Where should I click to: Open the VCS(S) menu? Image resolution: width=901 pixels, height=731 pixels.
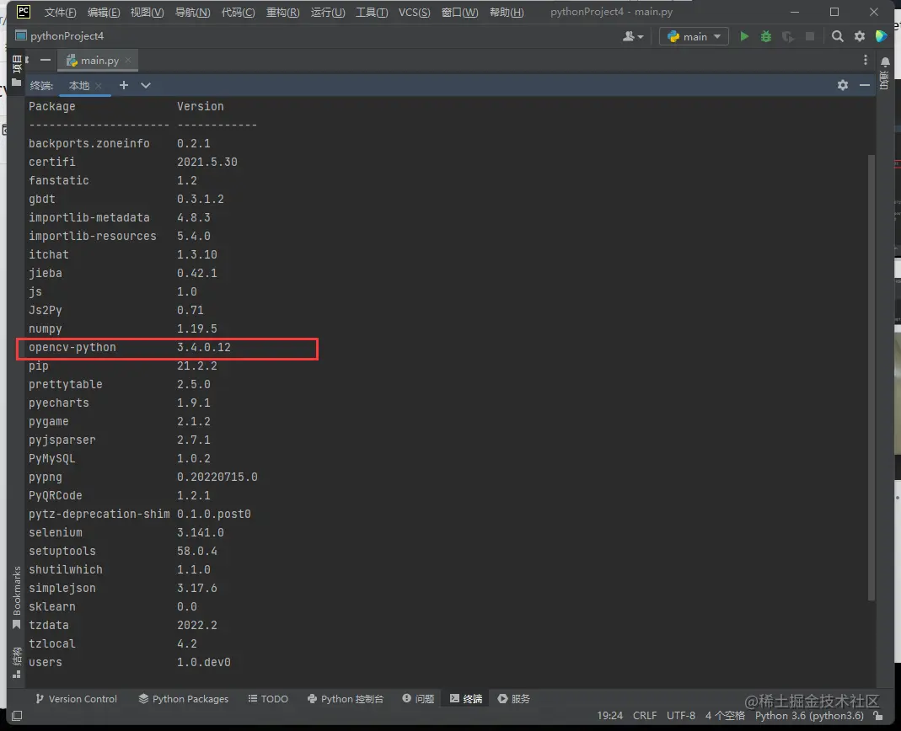[x=415, y=12]
